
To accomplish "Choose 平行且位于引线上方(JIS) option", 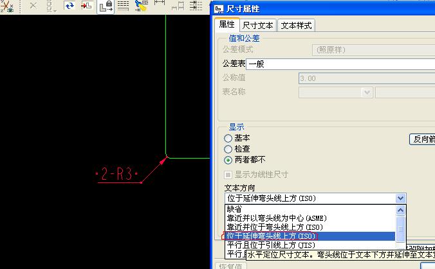I will point(310,245).
